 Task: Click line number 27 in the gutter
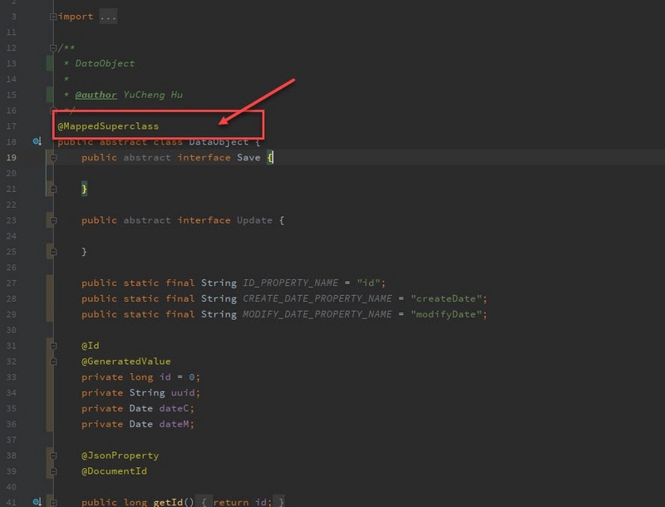(x=12, y=283)
